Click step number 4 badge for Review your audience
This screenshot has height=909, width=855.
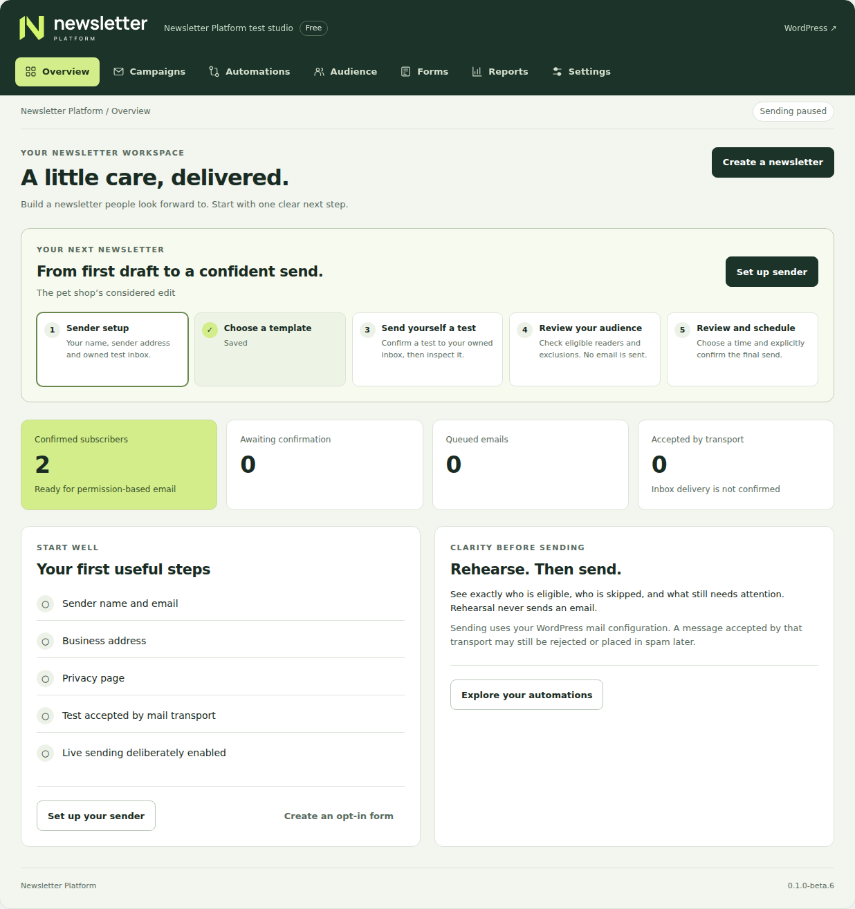pos(525,330)
